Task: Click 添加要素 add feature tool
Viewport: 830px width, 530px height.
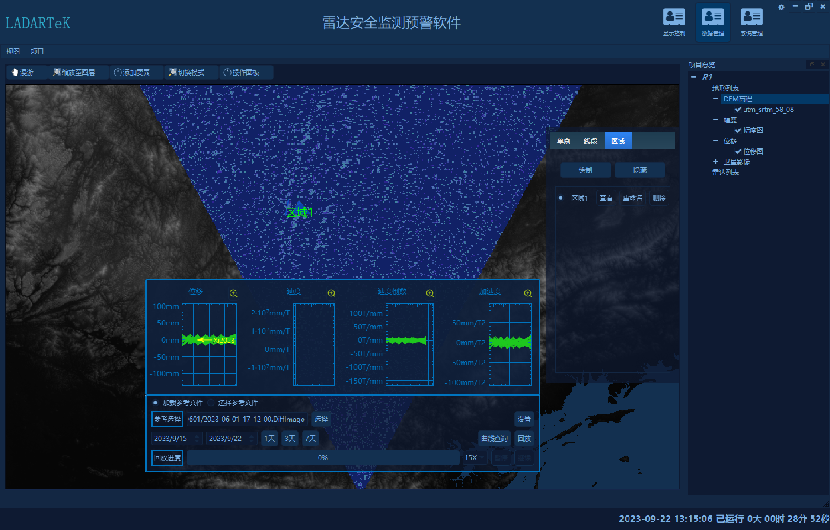Action: click(x=136, y=73)
